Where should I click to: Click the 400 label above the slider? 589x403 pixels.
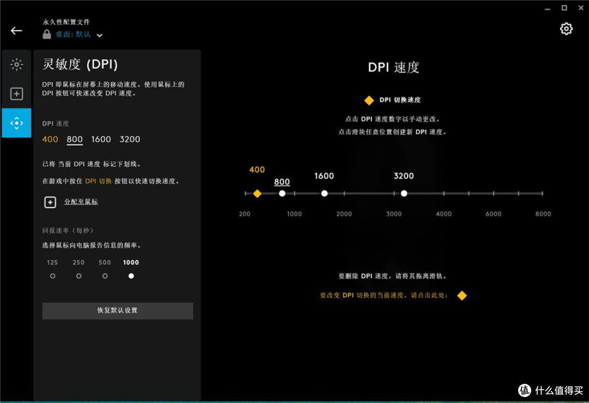pyautogui.click(x=257, y=170)
